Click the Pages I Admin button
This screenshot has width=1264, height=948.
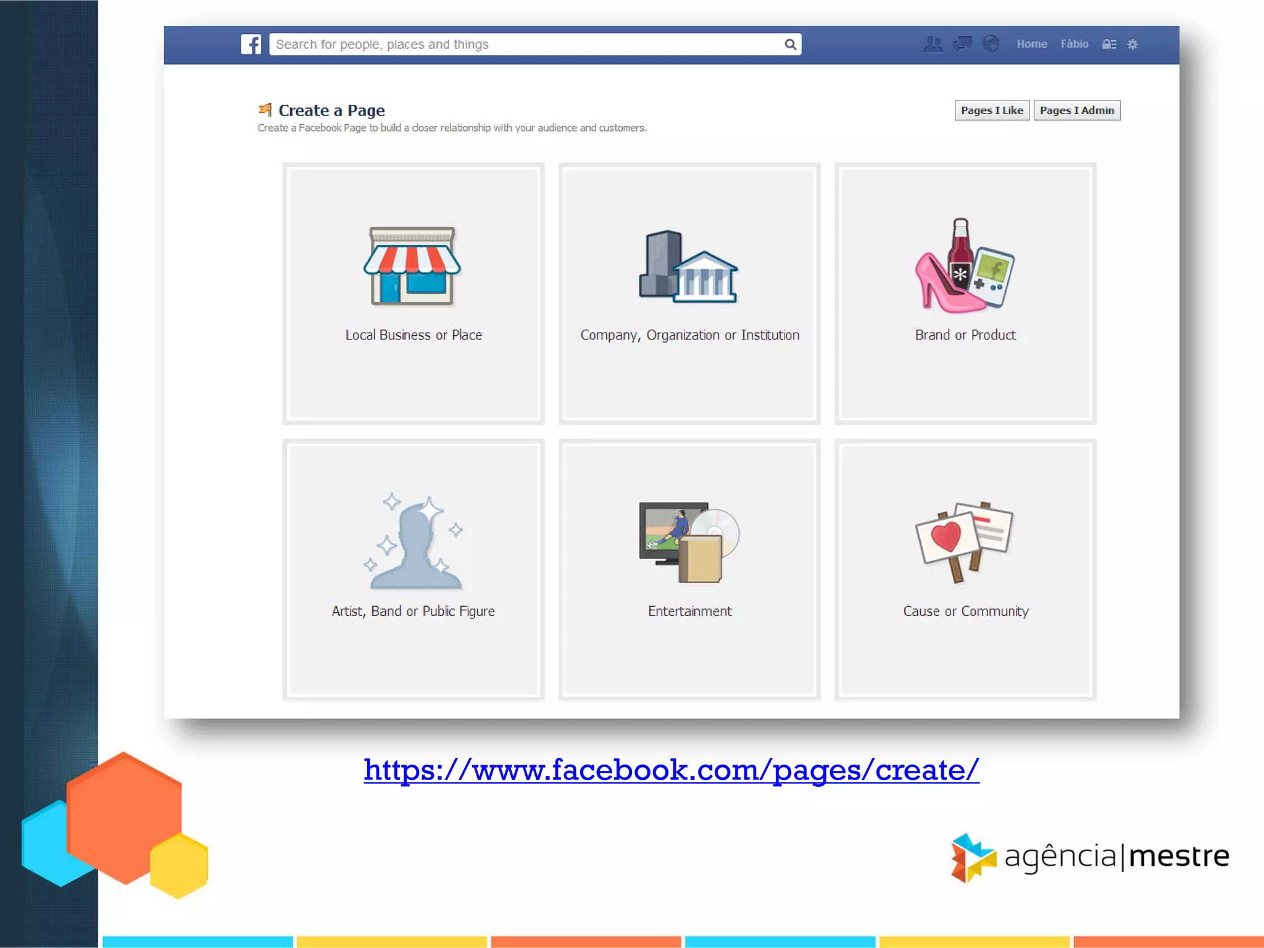coord(1077,110)
